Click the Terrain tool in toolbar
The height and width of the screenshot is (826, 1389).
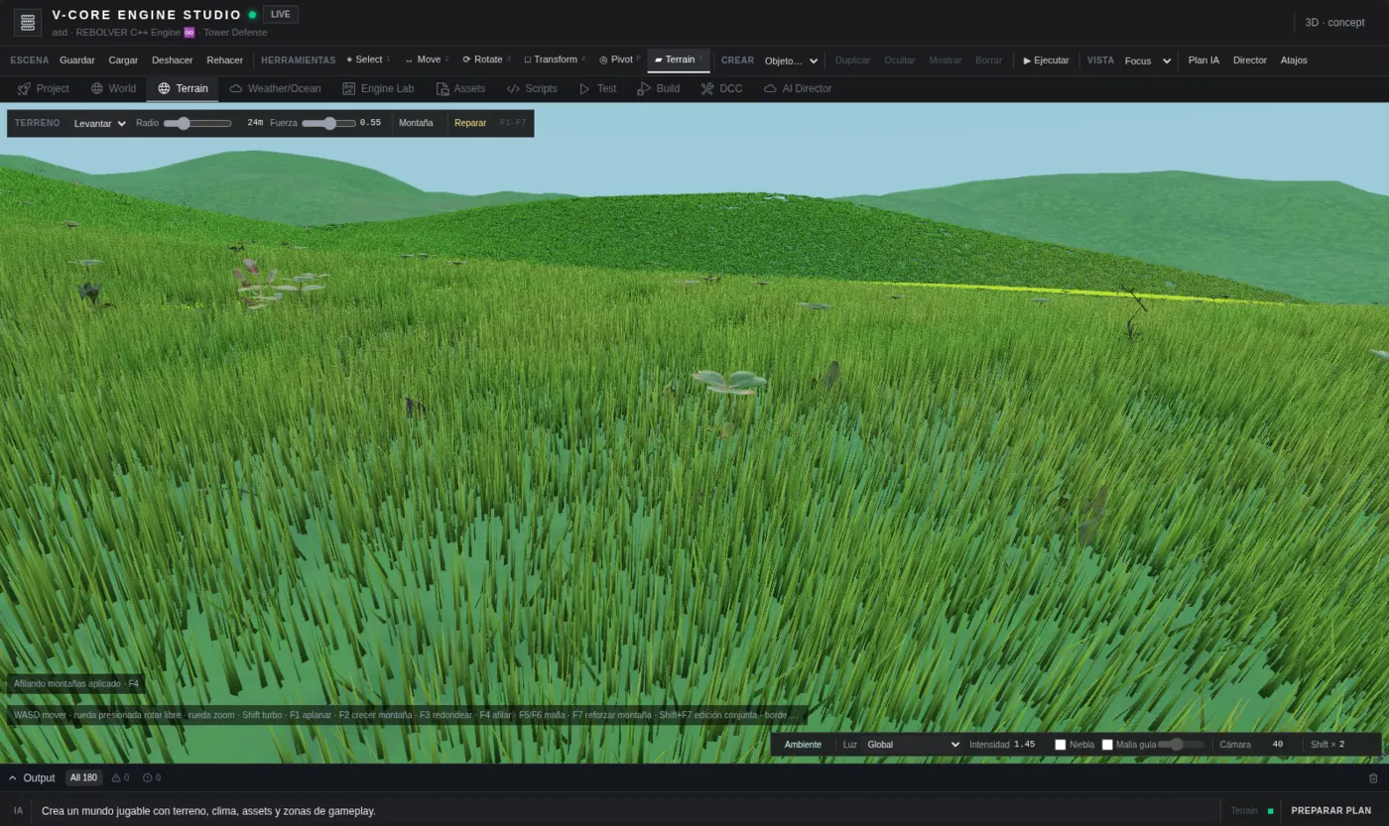(x=679, y=59)
